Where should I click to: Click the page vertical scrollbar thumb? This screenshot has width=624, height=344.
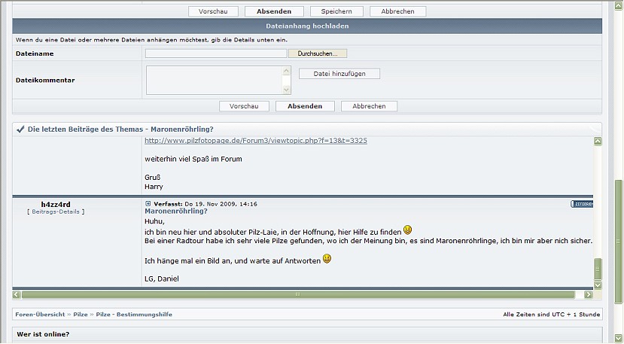point(618,242)
